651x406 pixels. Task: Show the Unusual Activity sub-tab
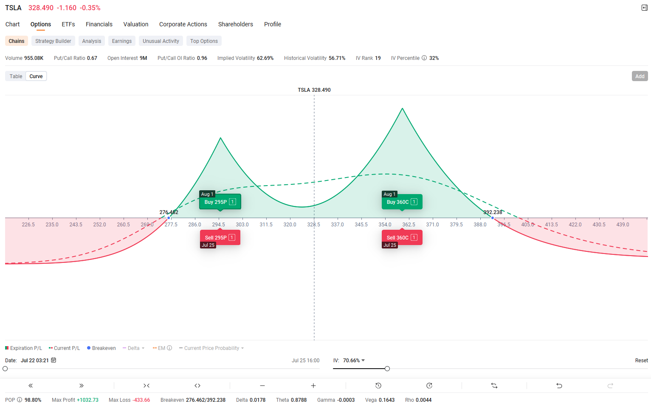tap(161, 41)
